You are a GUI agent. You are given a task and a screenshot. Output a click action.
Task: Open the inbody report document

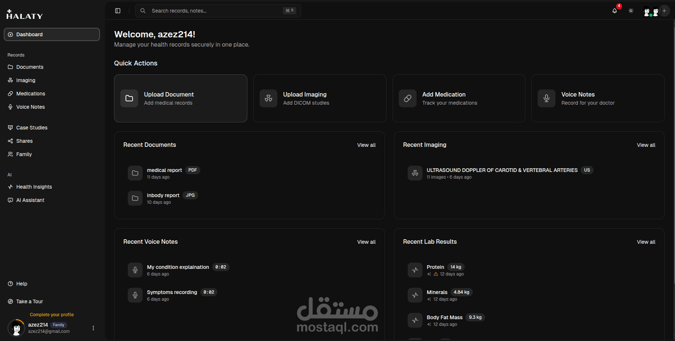pos(250,198)
